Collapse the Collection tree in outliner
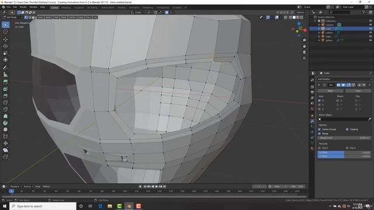This screenshot has height=210, width=374. pyautogui.click(x=316, y=21)
